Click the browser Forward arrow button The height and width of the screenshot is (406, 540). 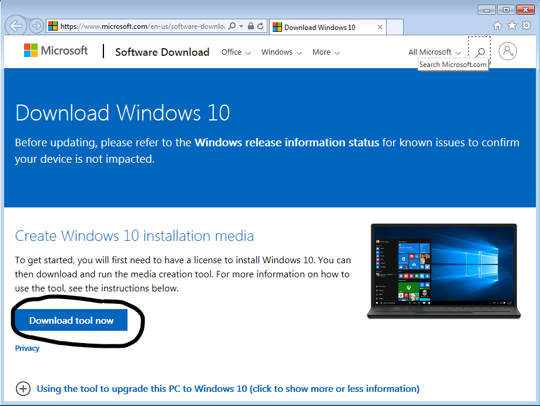click(x=36, y=26)
